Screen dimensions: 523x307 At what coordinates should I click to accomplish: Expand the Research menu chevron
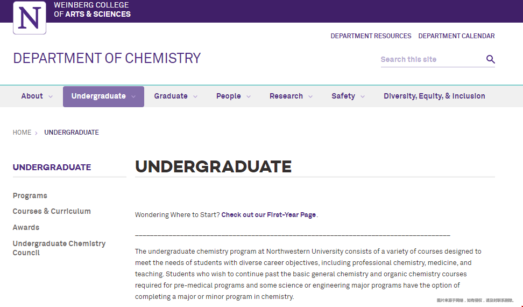tap(310, 96)
